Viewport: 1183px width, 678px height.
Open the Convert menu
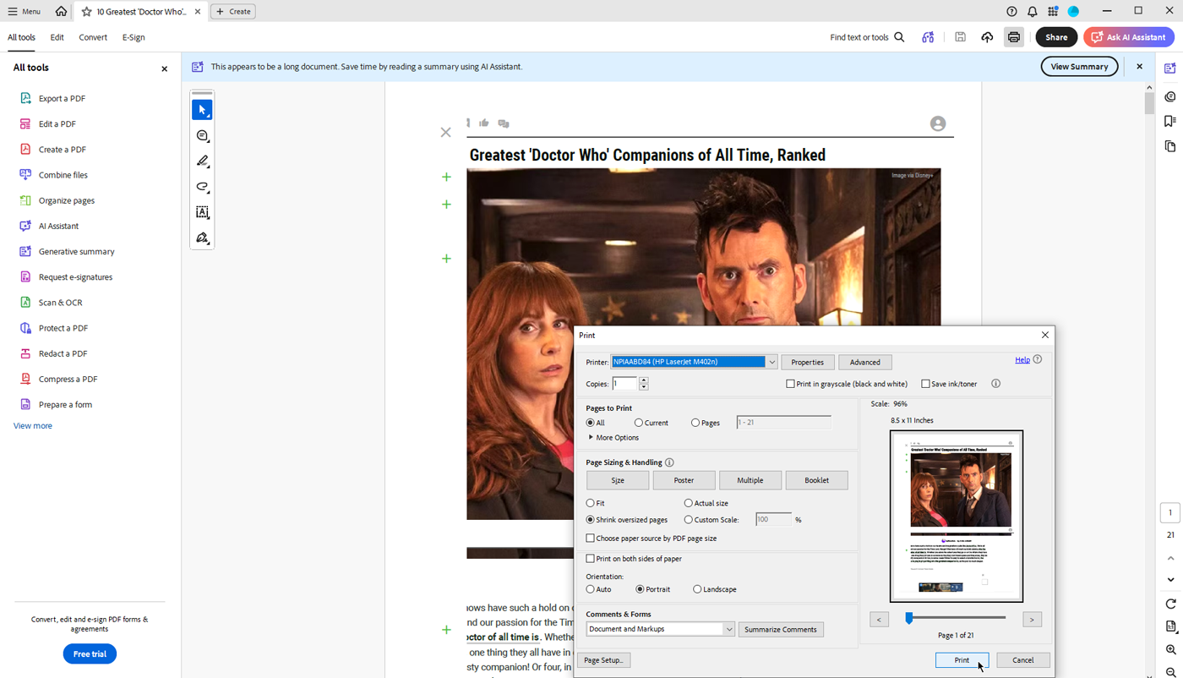(x=93, y=37)
